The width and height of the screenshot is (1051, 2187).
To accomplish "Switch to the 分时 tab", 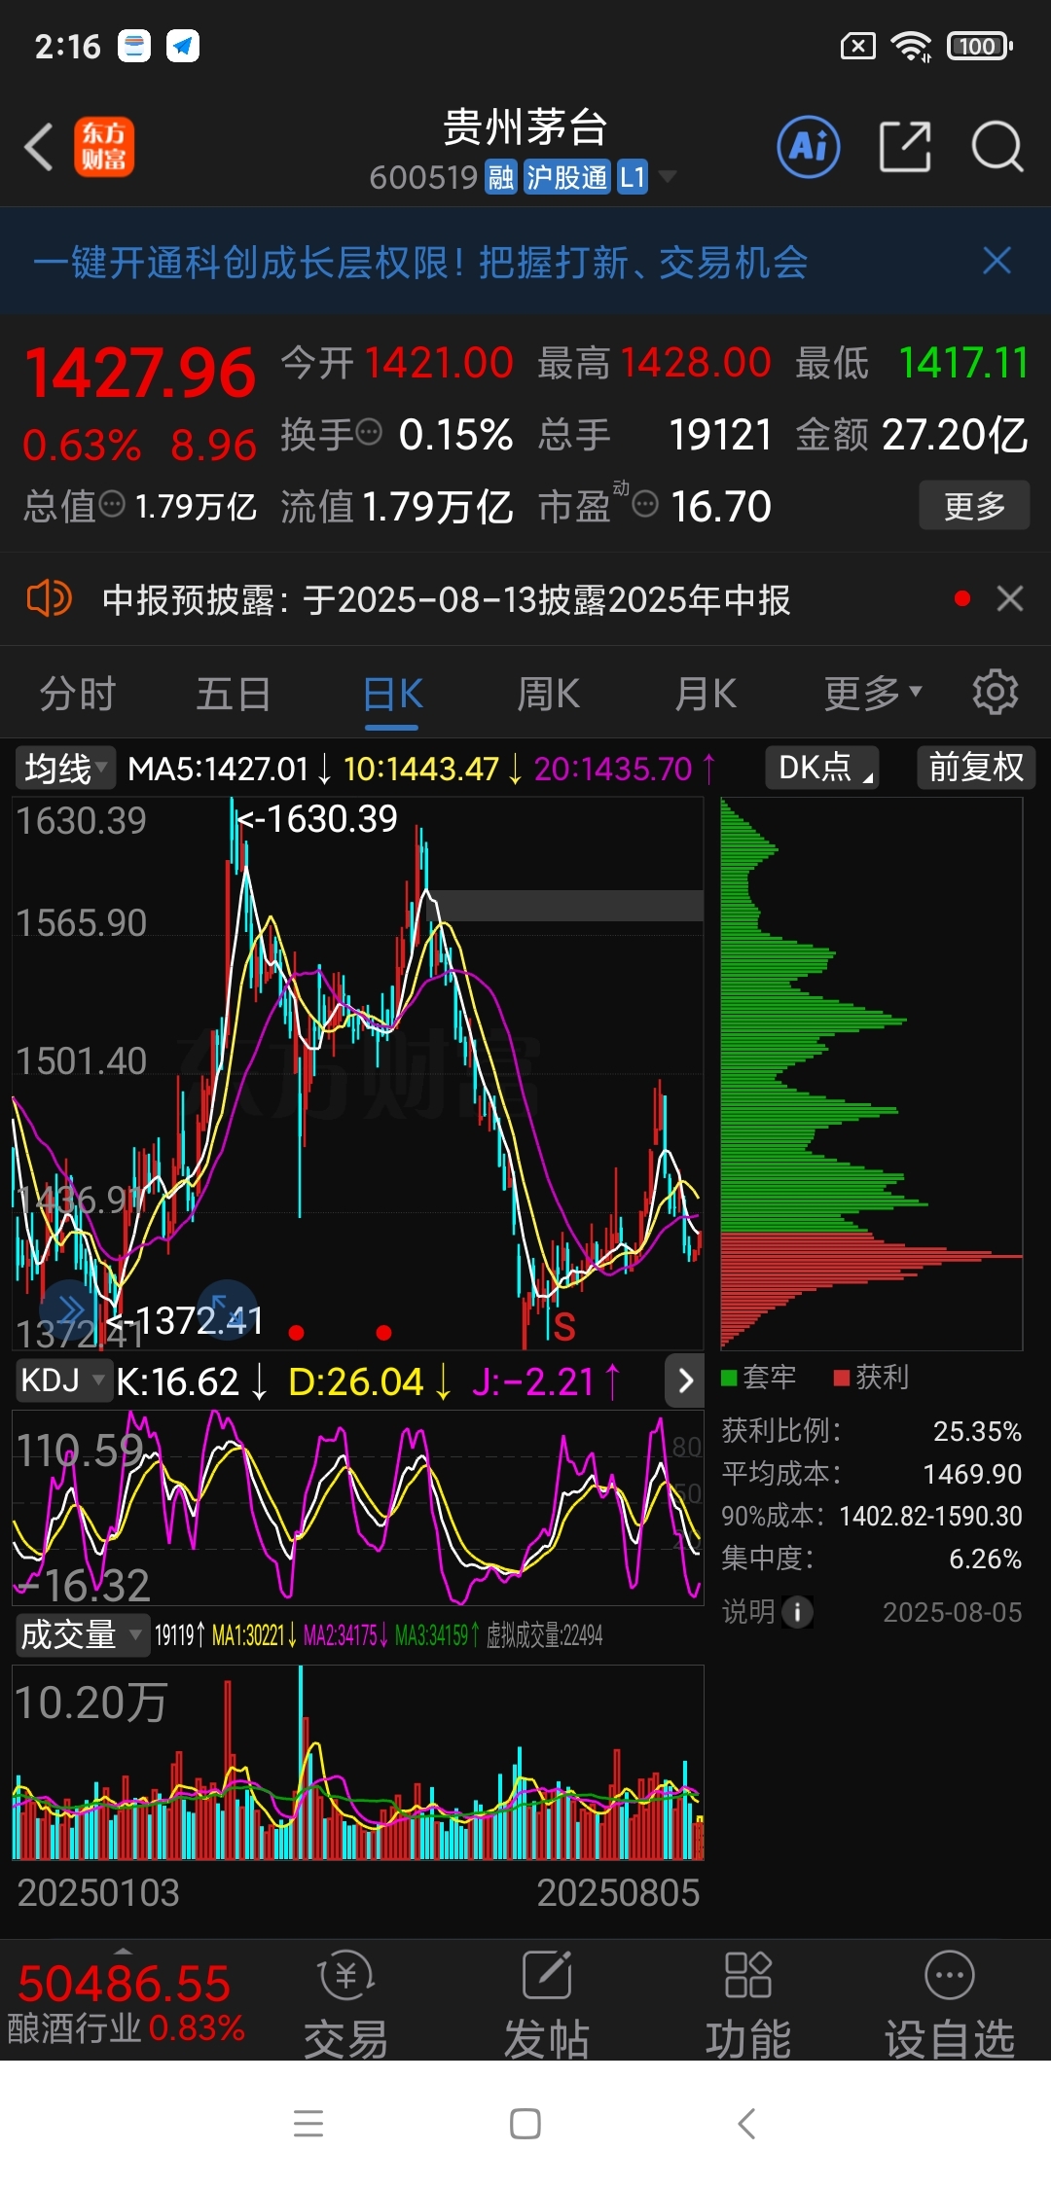I will pyautogui.click(x=78, y=694).
